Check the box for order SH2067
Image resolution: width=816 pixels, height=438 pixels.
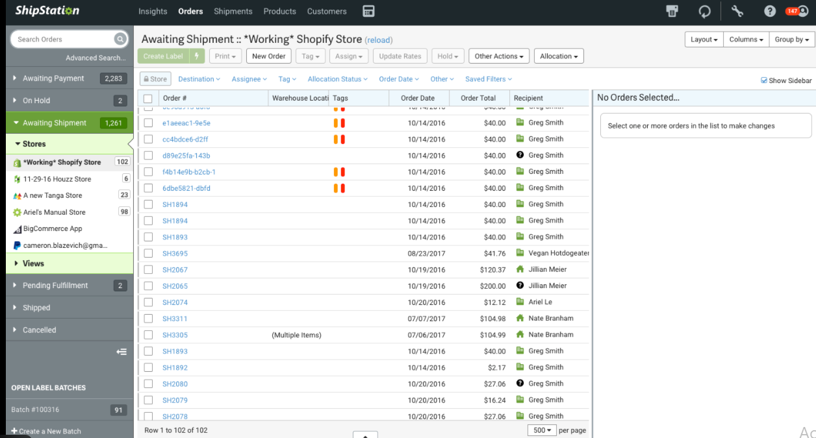(148, 270)
